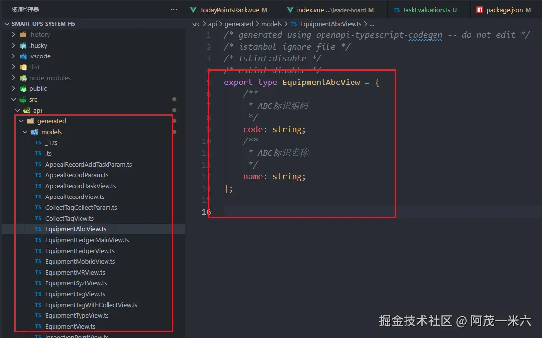Viewport: 542px width, 338px height.
Task: Click the Vue icon on index.vue tab
Action: pos(290,10)
